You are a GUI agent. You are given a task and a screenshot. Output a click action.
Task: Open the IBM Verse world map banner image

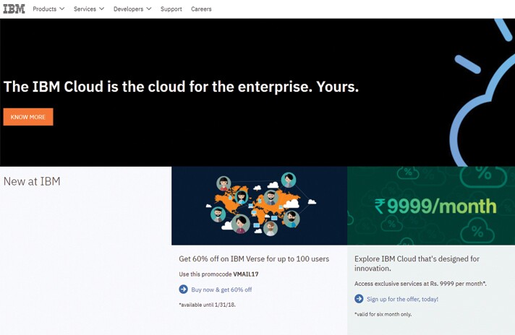click(x=259, y=206)
